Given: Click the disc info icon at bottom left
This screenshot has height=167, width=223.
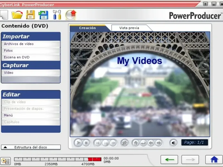Looking at the screenshot, I should click(x=5, y=161).
